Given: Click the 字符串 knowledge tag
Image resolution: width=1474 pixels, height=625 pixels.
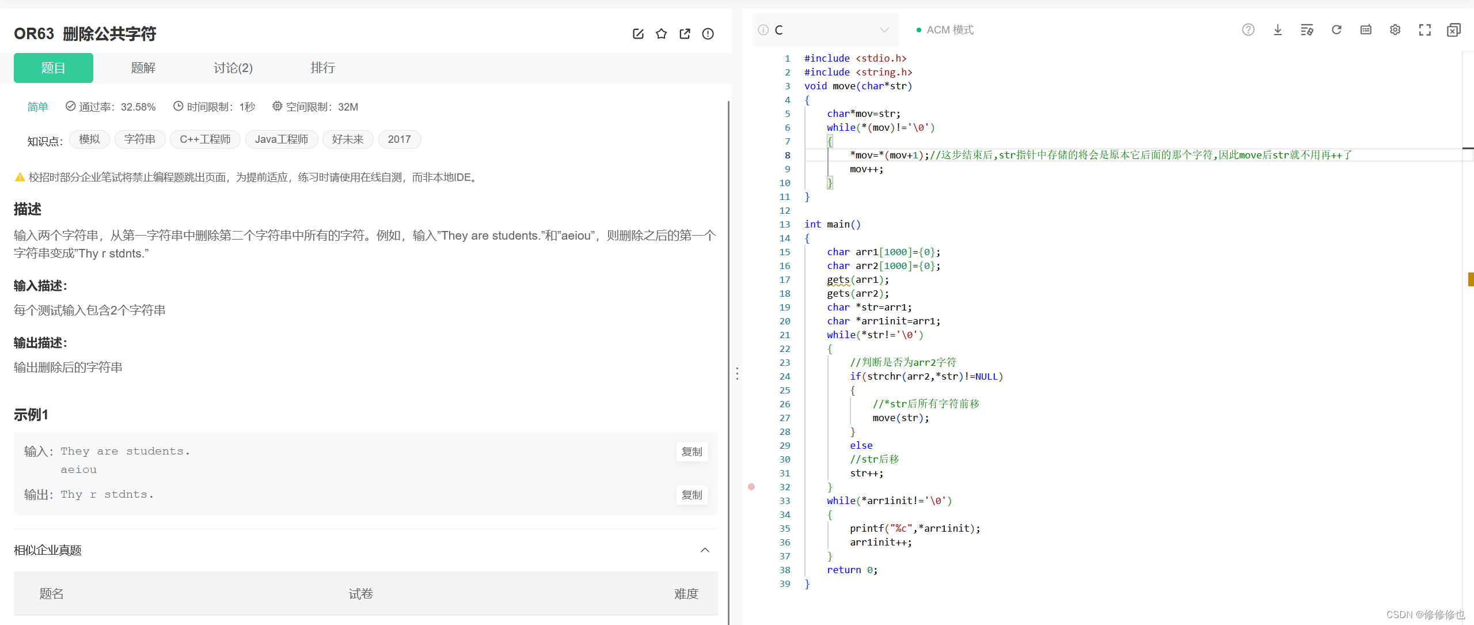Looking at the screenshot, I should [139, 139].
